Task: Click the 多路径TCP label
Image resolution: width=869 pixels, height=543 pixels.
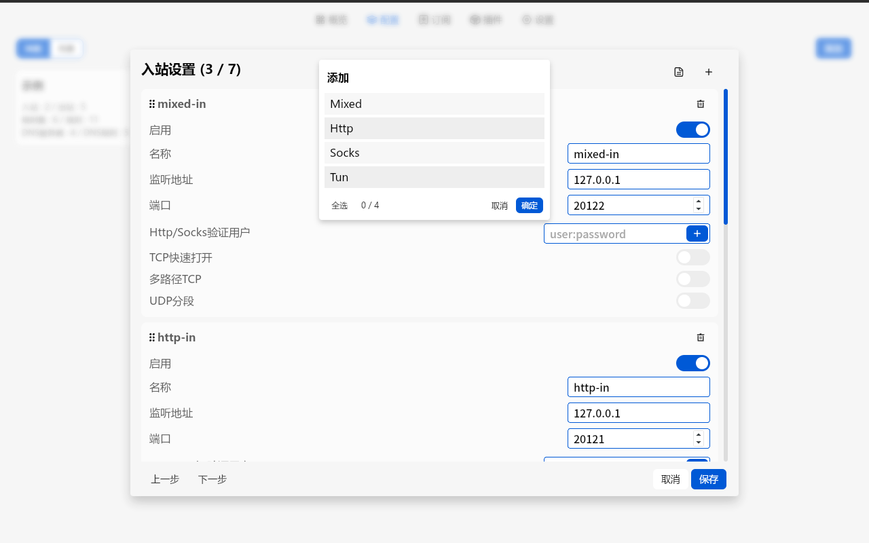Action: coord(175,279)
